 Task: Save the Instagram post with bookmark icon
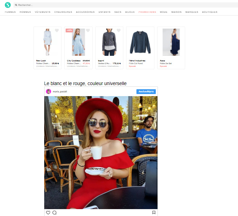[154, 213]
